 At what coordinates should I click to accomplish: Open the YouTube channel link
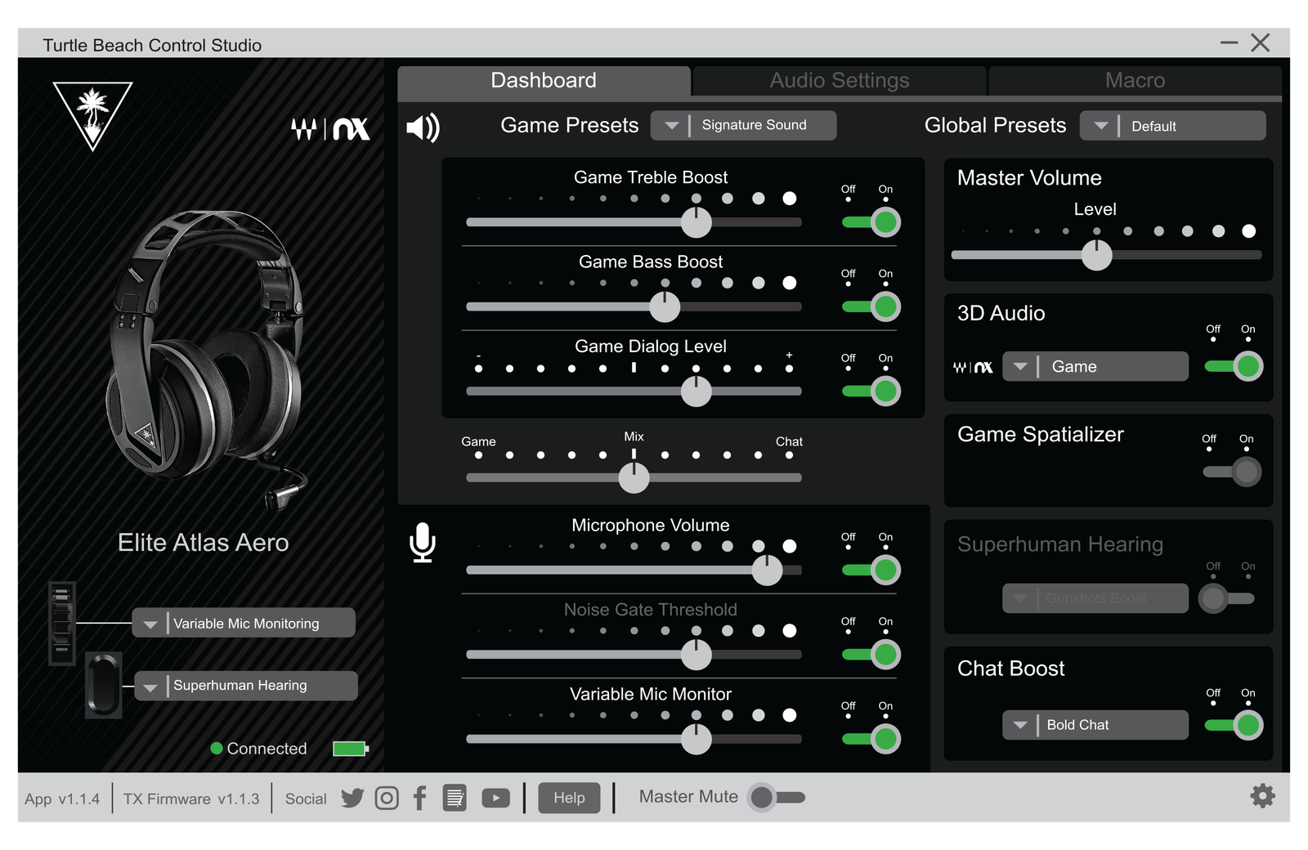coord(495,798)
